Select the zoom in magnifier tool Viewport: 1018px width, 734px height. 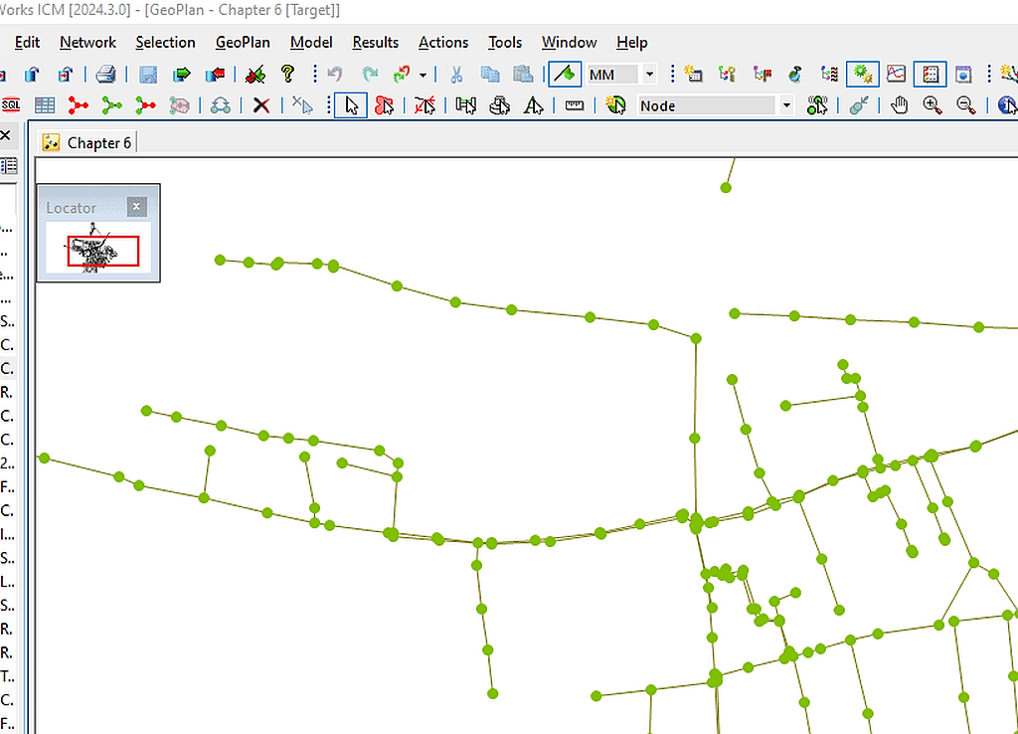point(933,105)
